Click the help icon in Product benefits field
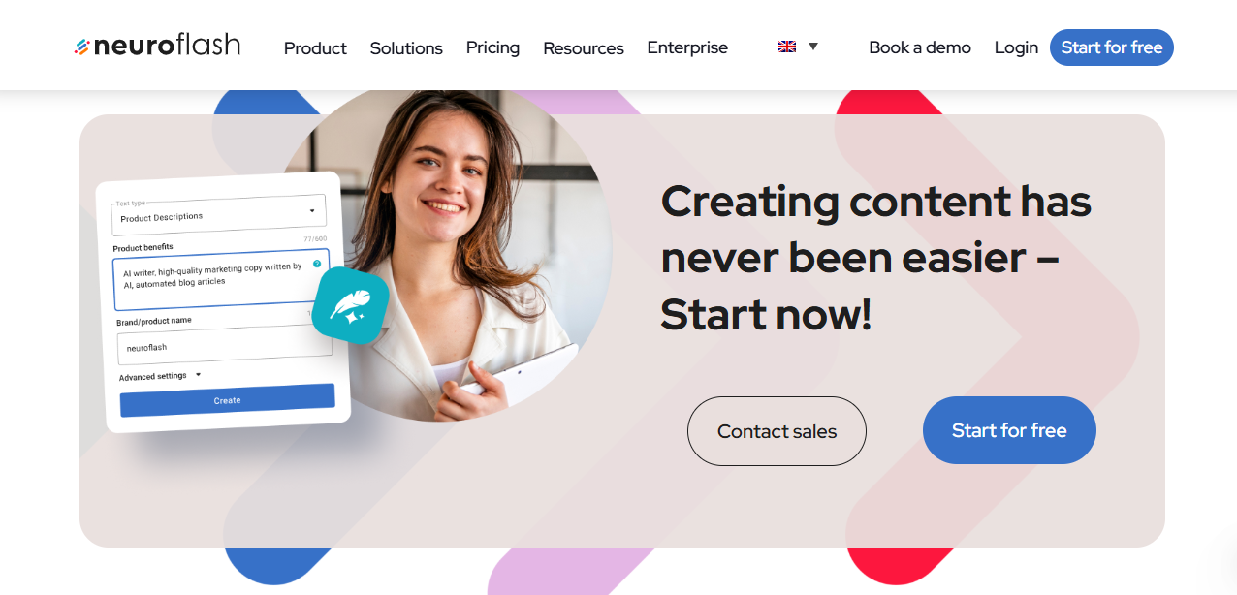 point(317,263)
